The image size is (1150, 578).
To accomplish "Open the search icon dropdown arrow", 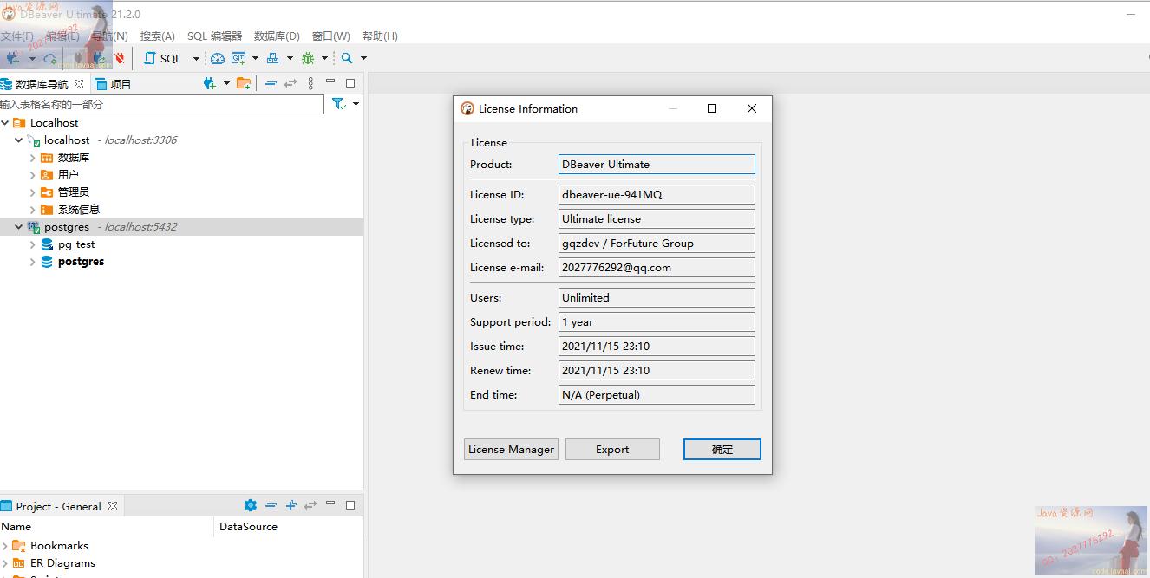I will coord(363,58).
